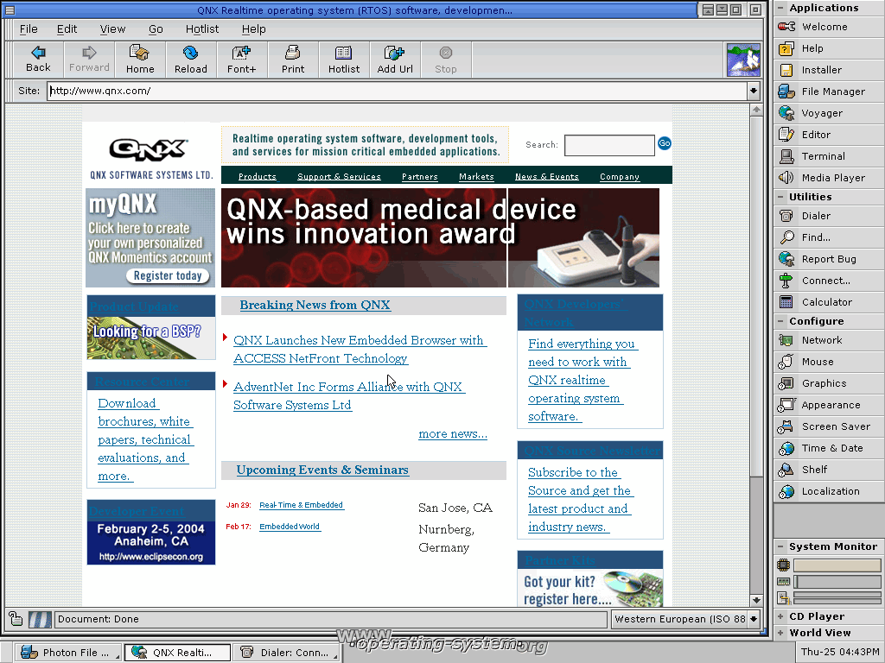This screenshot has height=663, width=885.
Task: Open the Home page from the toolbar
Action: pyautogui.click(x=140, y=60)
